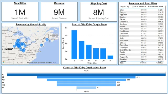The width and height of the screenshot is (168, 94).
Task: Select the Rockford city cell
Action: (x=123, y=59)
